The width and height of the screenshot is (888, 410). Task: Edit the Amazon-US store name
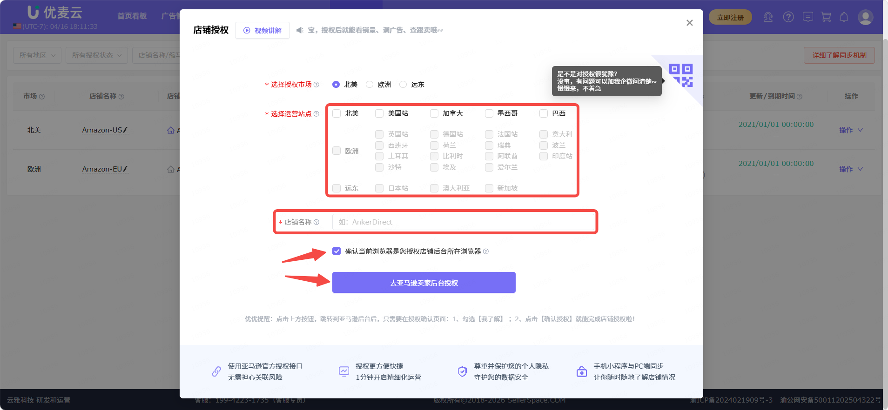pyautogui.click(x=125, y=130)
